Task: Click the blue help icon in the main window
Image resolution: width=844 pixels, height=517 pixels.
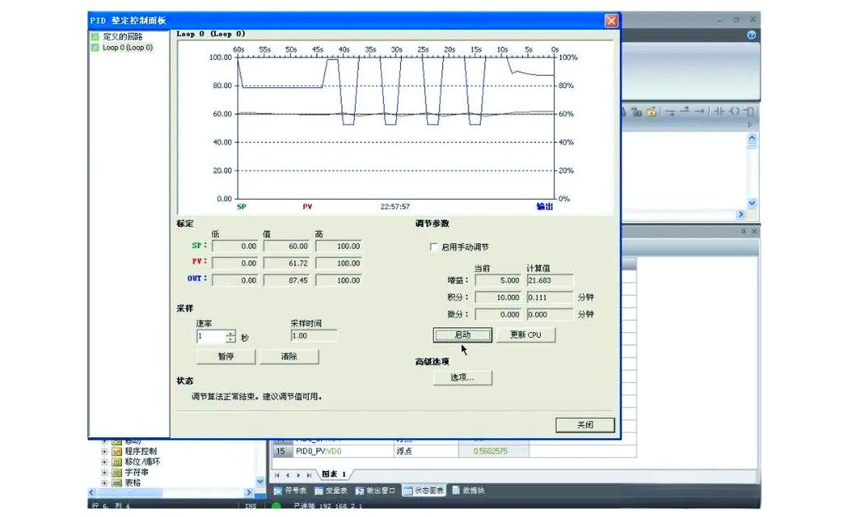Action: (752, 35)
